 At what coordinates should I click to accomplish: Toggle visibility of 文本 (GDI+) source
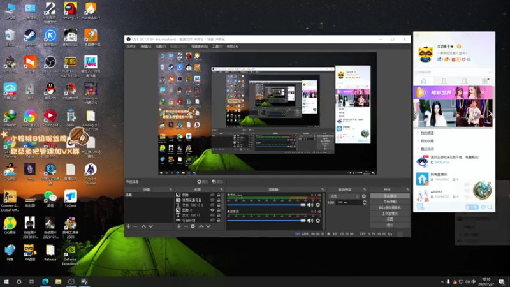point(212,215)
